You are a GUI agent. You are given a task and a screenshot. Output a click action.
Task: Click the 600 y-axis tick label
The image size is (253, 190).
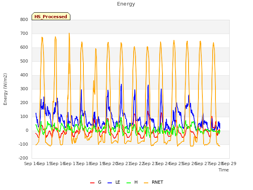24,47
